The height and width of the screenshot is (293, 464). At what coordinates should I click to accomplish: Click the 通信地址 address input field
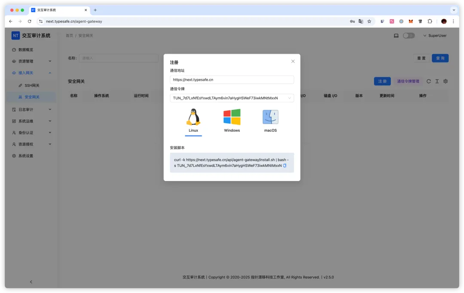(x=232, y=80)
